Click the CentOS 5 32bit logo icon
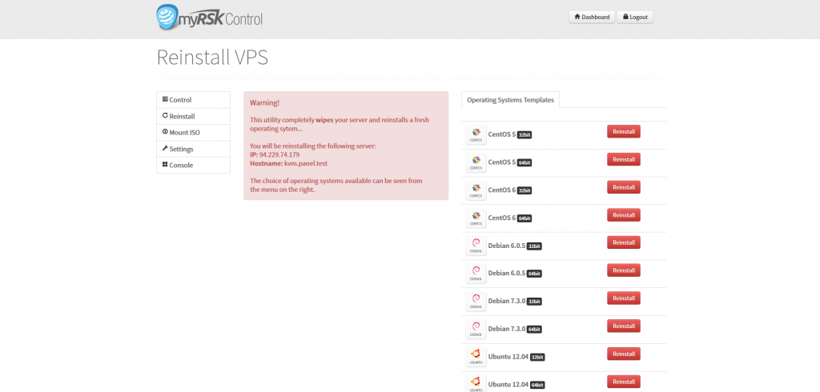 tap(476, 134)
